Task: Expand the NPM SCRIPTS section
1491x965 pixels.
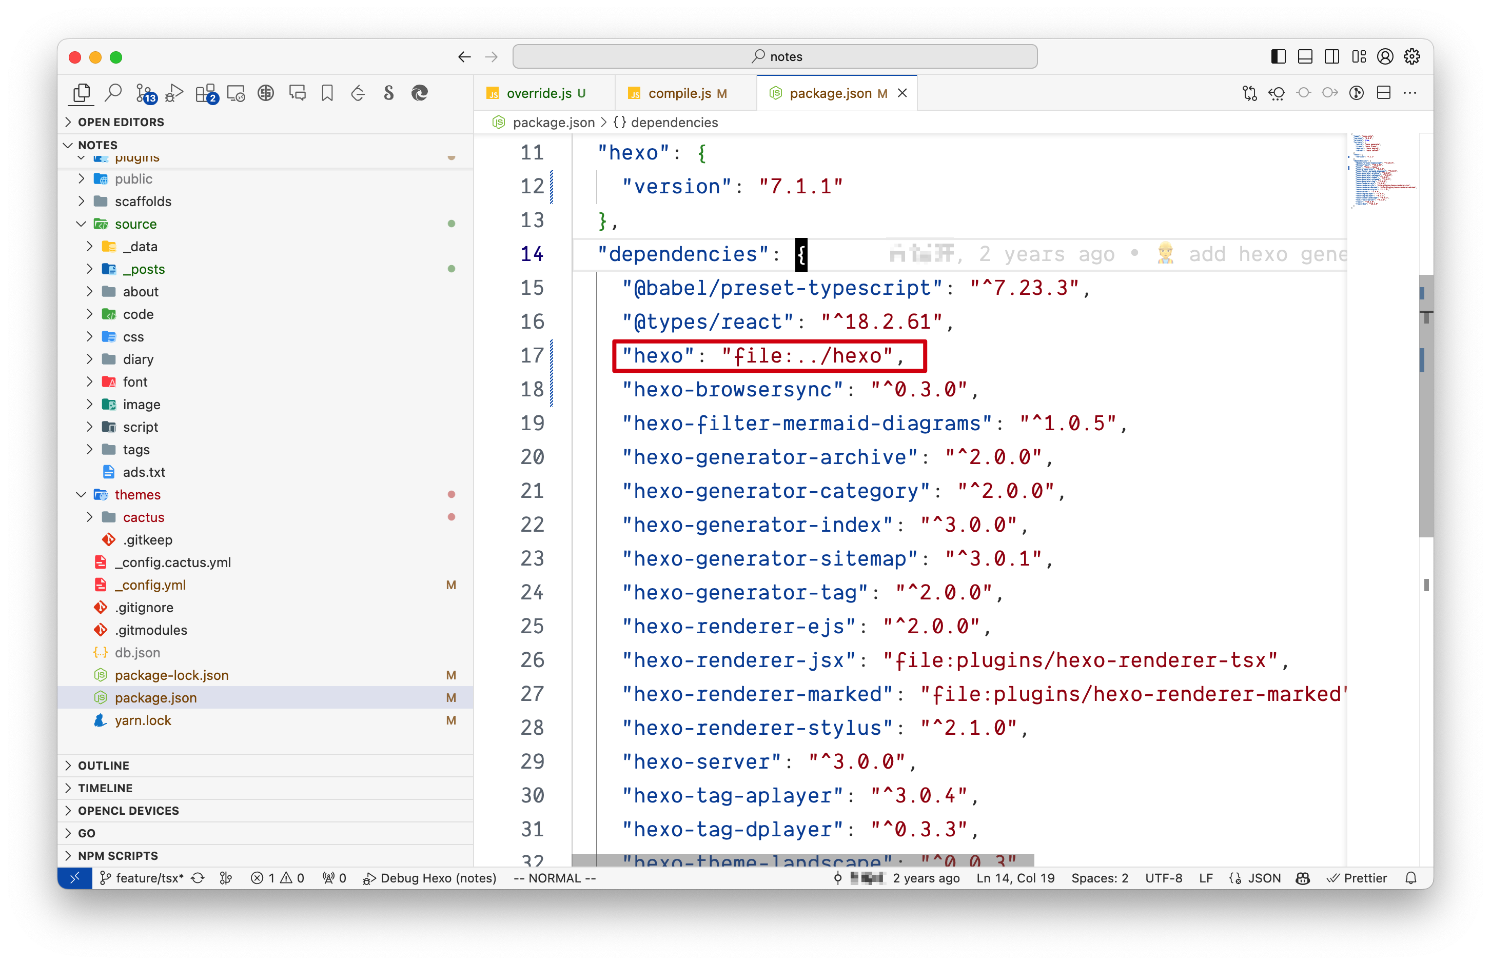Action: pos(118,855)
